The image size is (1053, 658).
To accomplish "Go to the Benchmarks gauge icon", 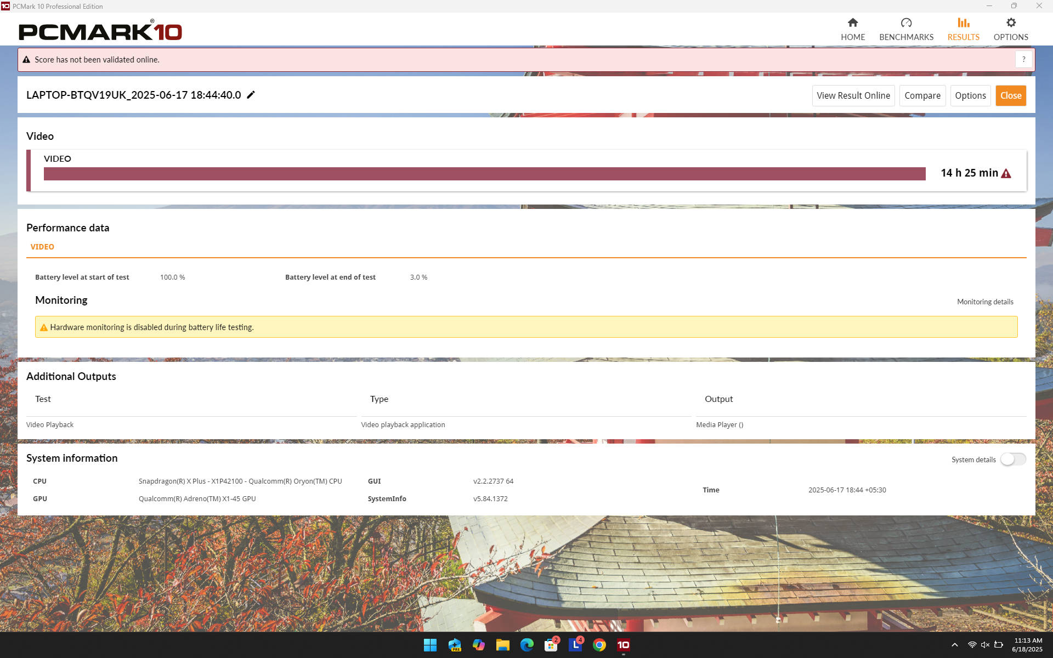I will (x=906, y=23).
